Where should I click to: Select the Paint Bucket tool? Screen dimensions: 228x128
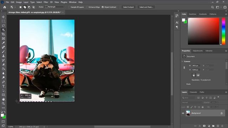3,69
